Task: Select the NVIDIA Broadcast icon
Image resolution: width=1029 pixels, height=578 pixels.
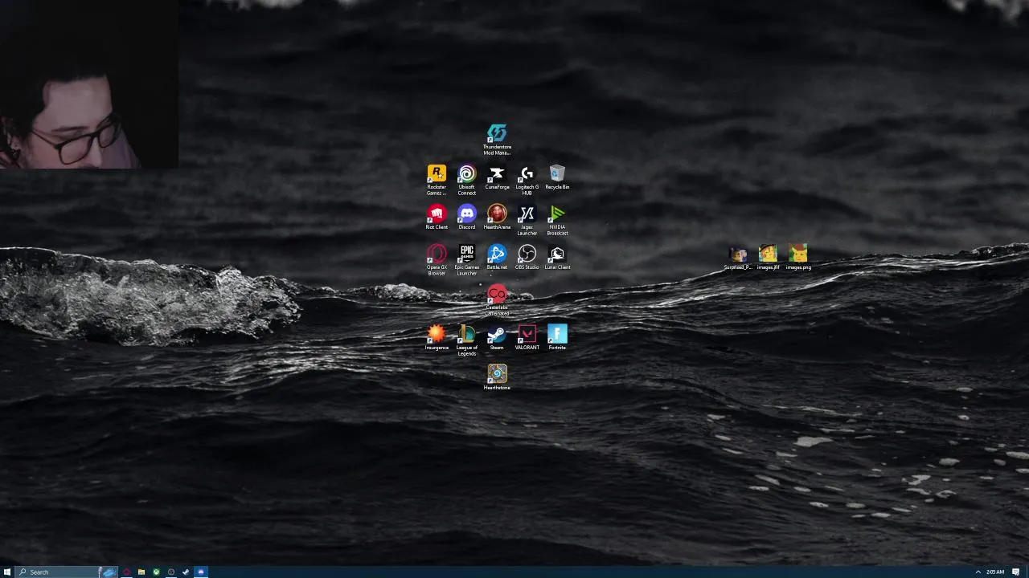Action: click(x=557, y=220)
